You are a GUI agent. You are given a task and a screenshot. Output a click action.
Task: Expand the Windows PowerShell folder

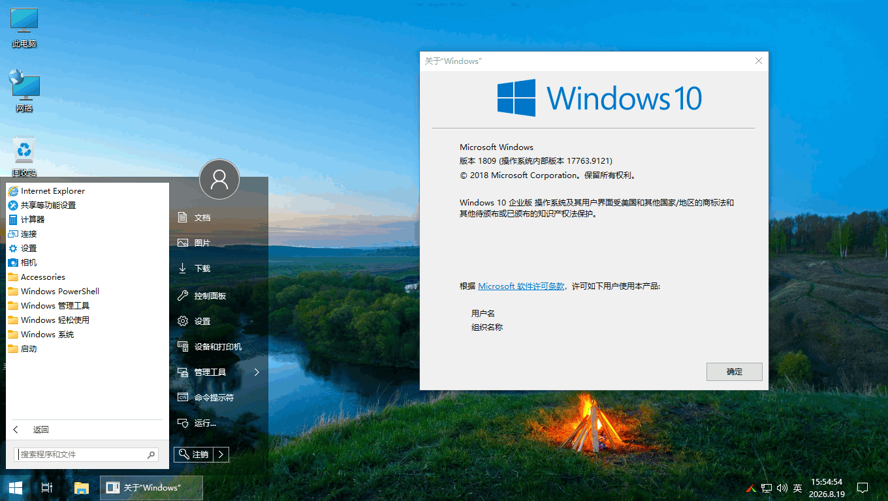[87, 292]
